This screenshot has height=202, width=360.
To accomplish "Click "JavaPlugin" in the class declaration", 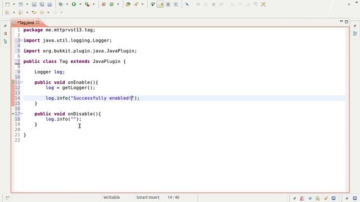I will click(106, 61).
